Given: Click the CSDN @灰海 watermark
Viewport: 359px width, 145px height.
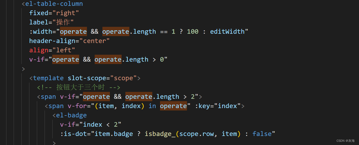Looking at the screenshot, I should pyautogui.click(x=345, y=141).
